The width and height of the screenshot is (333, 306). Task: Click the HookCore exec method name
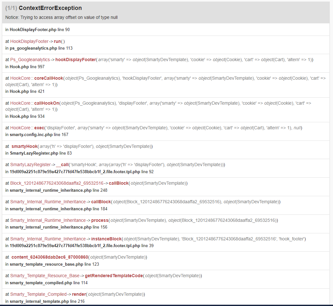(39, 128)
